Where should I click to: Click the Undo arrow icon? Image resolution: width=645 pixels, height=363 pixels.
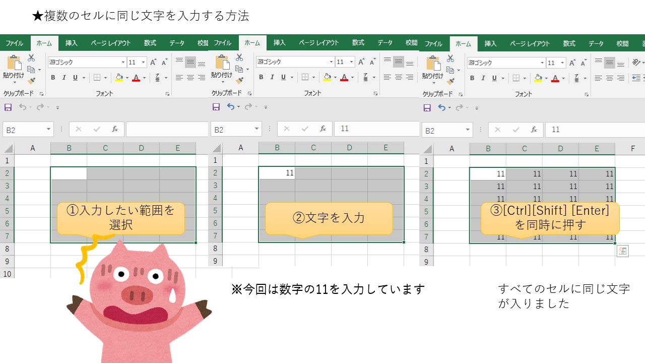tap(24, 106)
